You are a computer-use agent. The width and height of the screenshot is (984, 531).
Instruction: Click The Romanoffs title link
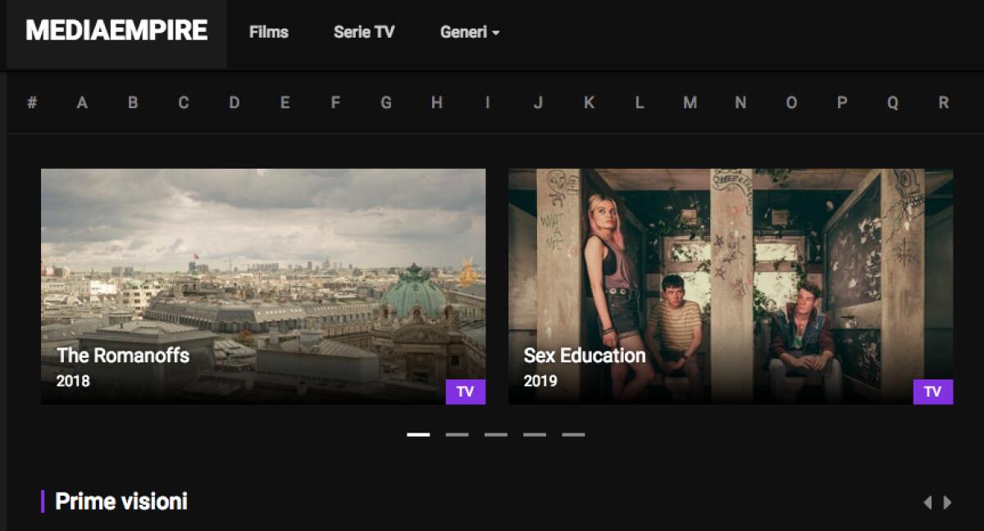[121, 356]
